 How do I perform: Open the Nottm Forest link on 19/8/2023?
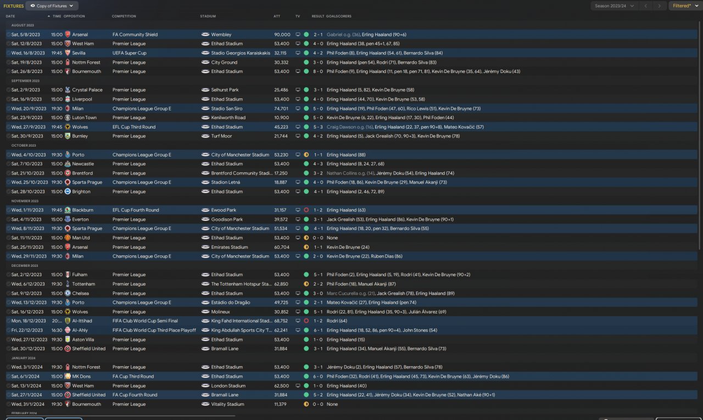coord(86,63)
